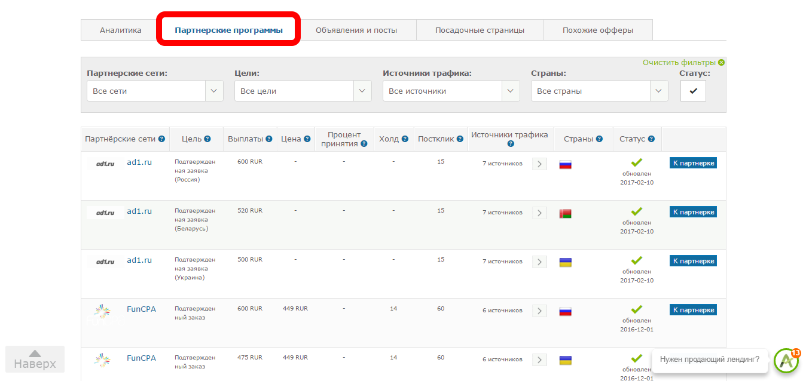Click FunCPA logo in 600 RUR row
This screenshot has height=381, width=806.
[x=103, y=312]
